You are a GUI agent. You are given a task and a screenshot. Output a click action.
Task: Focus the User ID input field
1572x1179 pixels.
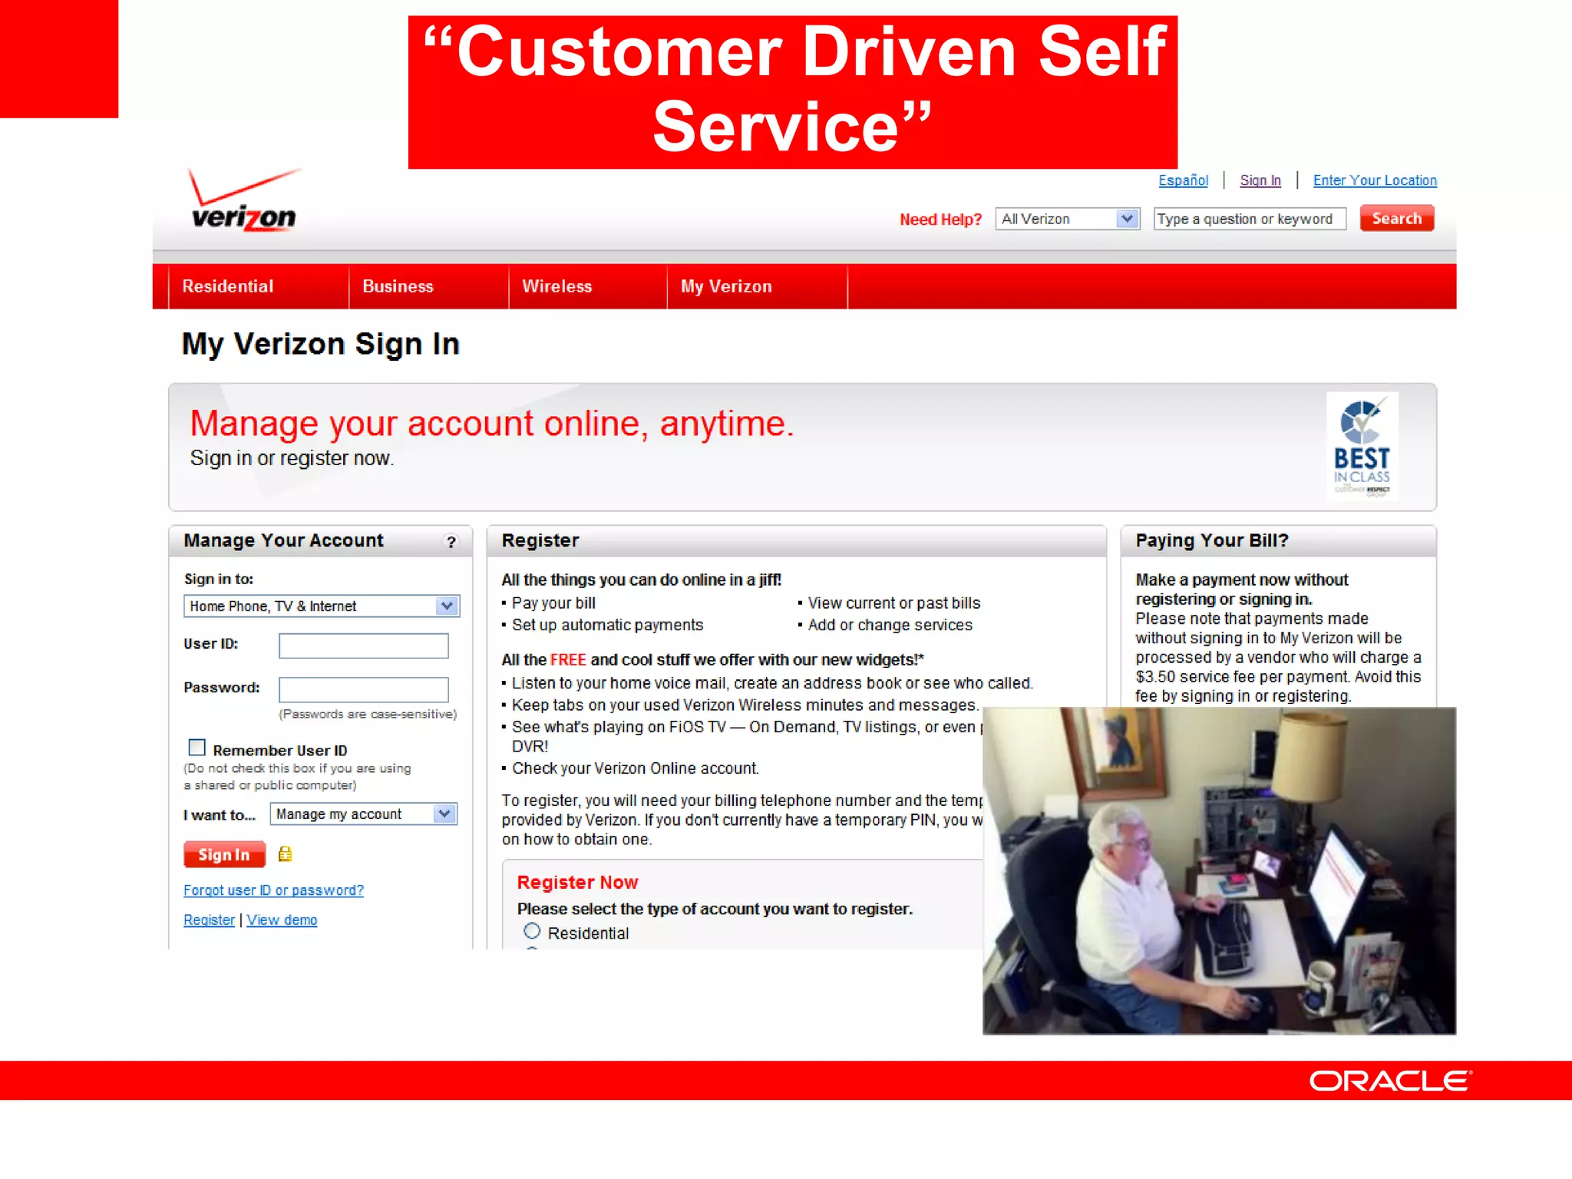click(364, 646)
